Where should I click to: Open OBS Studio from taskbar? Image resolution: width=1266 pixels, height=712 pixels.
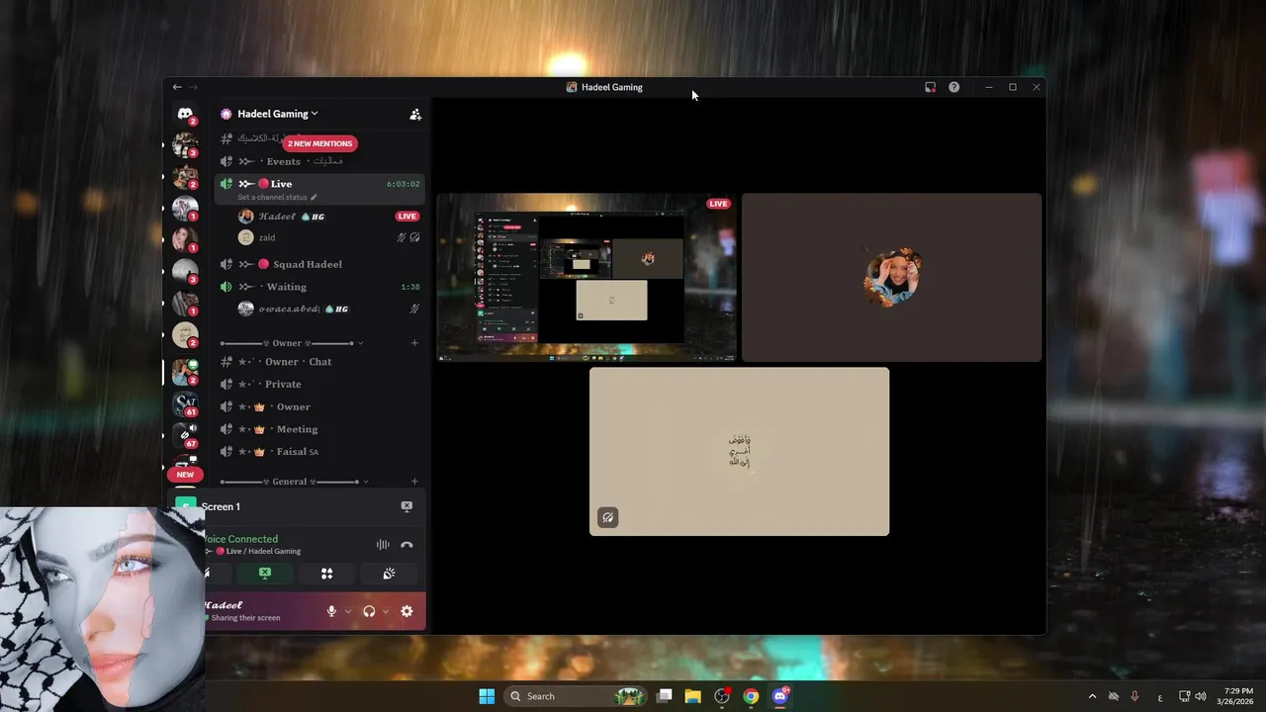pos(722,696)
